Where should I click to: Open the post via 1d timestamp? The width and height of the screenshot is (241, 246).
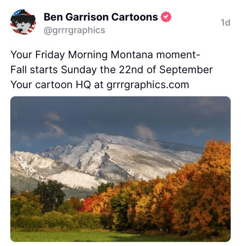coord(226,23)
